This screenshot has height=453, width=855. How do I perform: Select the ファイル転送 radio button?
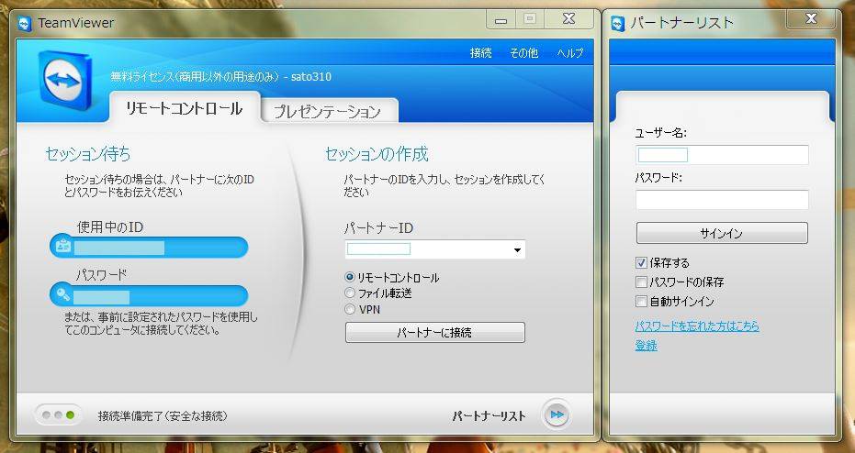pyautogui.click(x=350, y=293)
